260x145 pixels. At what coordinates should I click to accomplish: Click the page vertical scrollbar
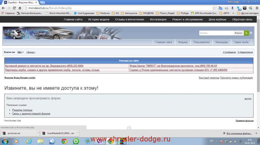pyautogui.click(x=258, y=56)
